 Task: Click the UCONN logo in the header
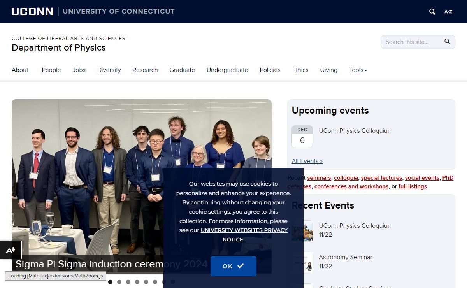coord(32,12)
